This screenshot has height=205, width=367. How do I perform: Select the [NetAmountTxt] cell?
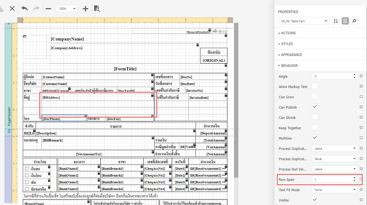[88, 154]
